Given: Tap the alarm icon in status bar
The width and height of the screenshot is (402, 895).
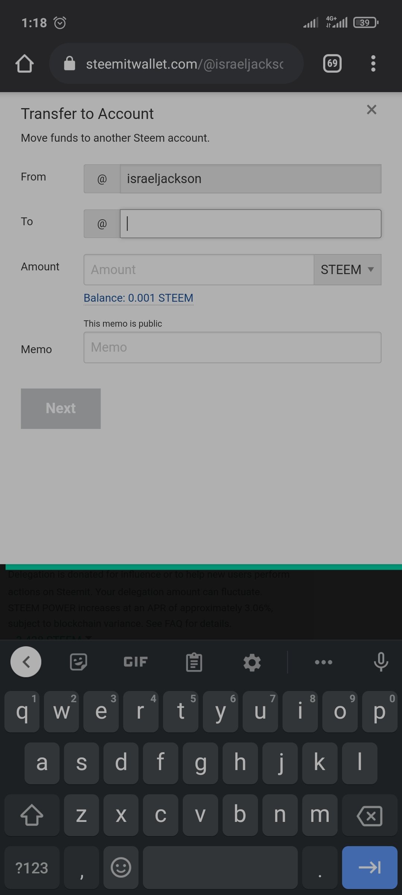Looking at the screenshot, I should pos(60,23).
